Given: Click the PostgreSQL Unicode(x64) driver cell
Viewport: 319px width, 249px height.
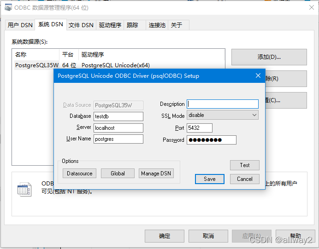Looking at the screenshot, I should click(116, 65).
